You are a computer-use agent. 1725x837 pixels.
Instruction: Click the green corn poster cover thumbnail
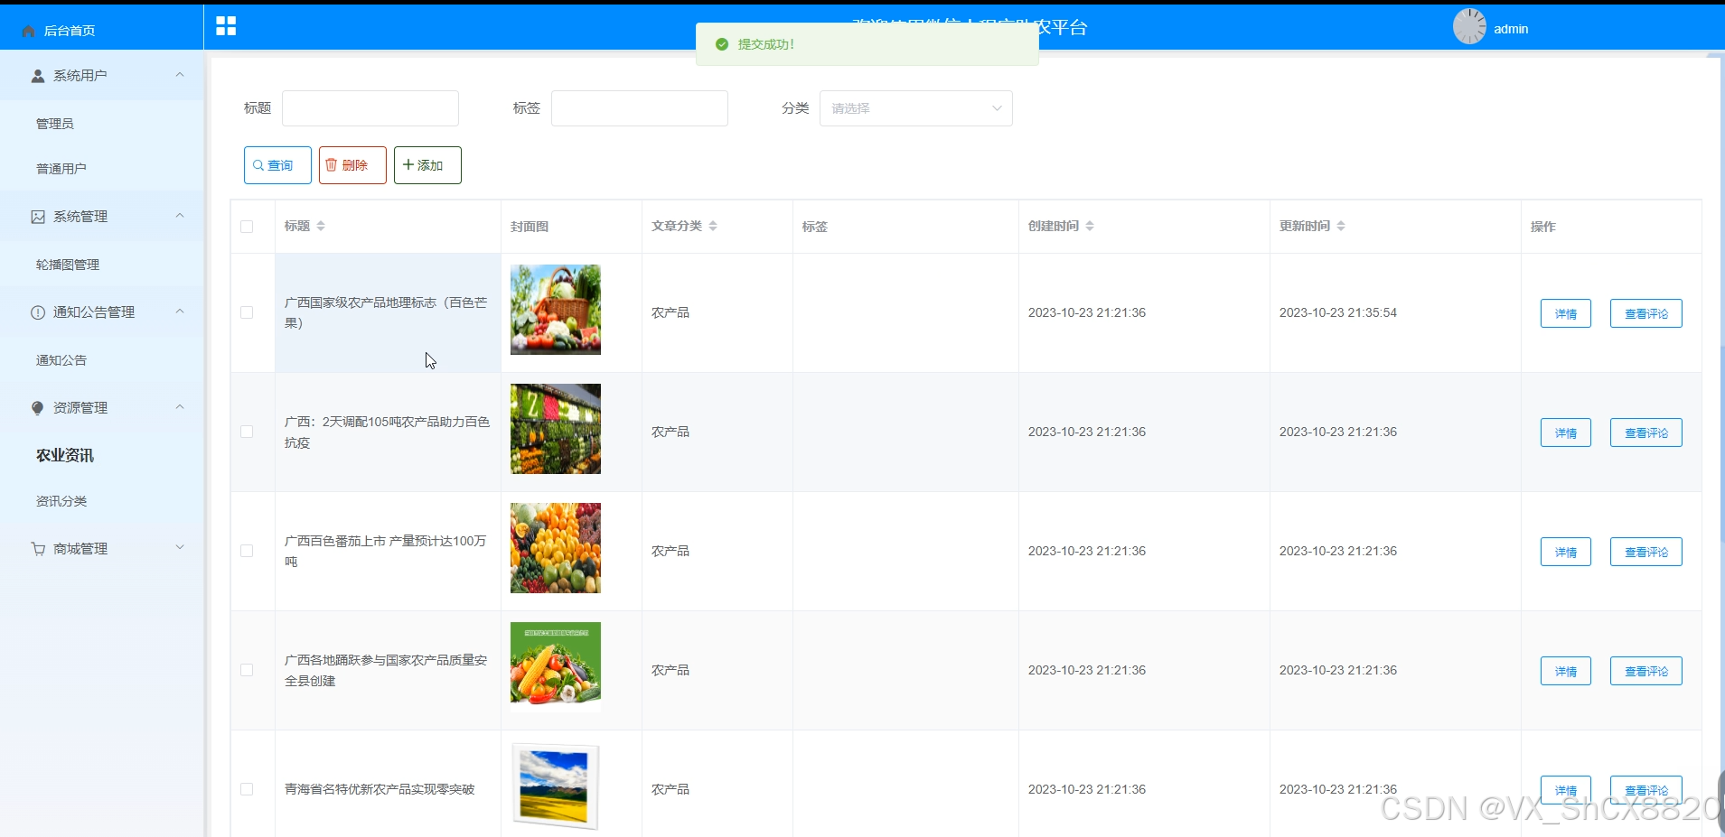tap(556, 667)
